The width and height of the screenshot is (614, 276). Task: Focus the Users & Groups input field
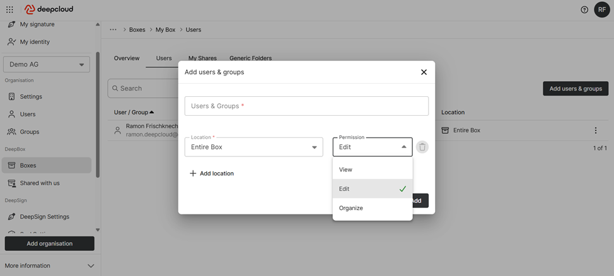coord(306,106)
